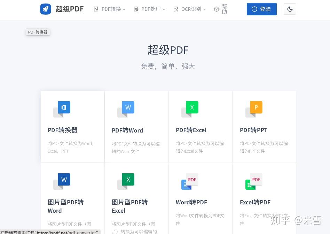The width and height of the screenshot is (330, 234).
Task: Open the 图片型PDF转Word card title
Action: [66, 206]
